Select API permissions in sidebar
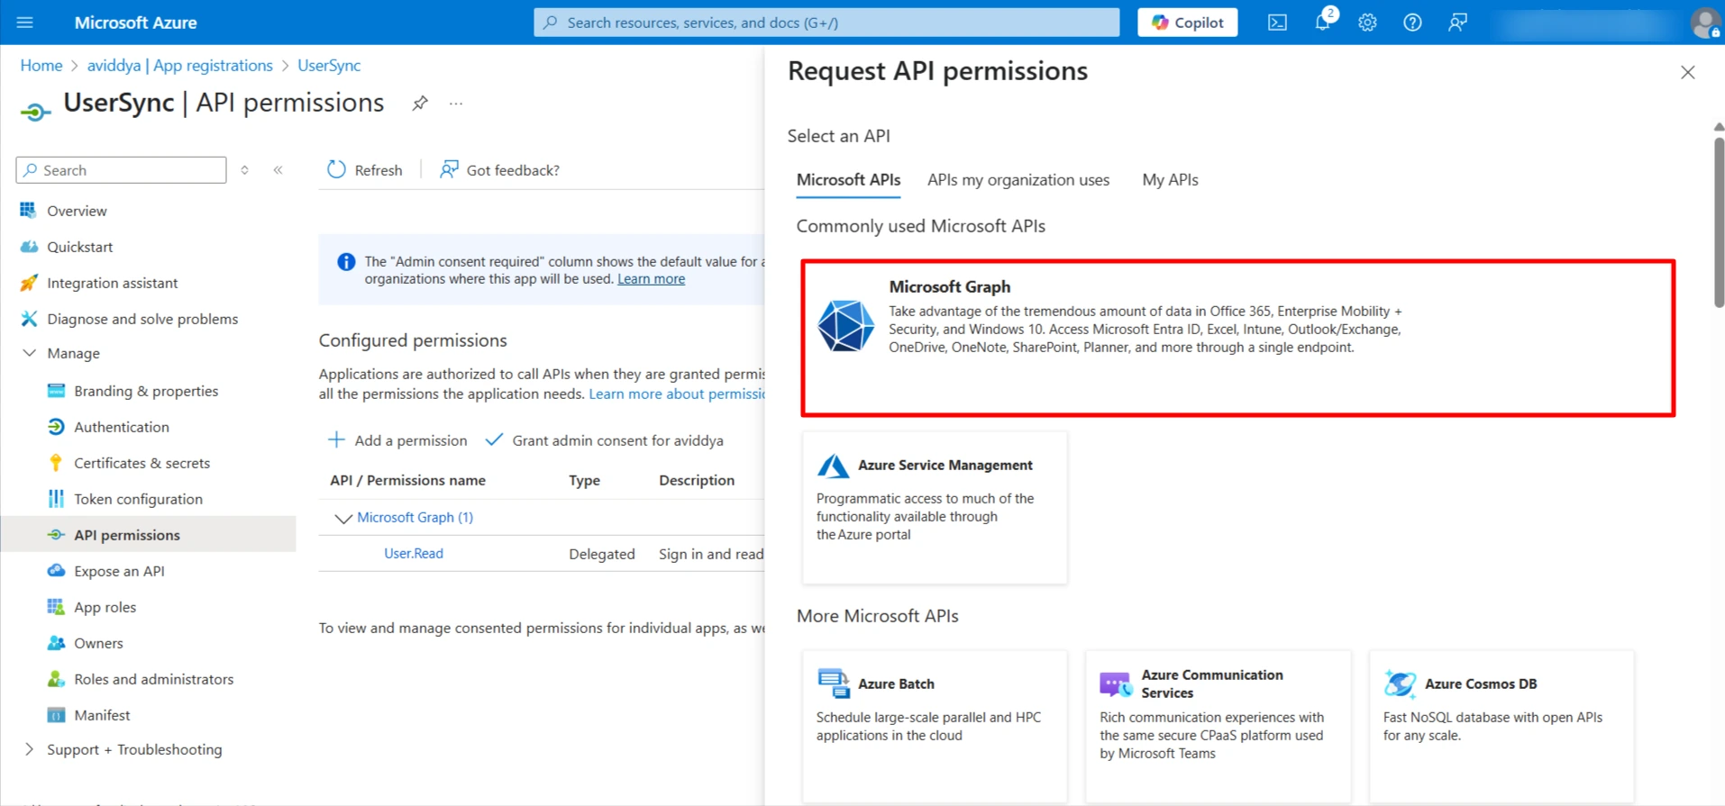This screenshot has width=1725, height=806. 149,535
